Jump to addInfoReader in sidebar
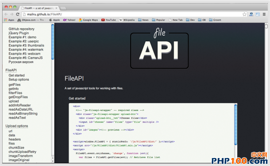This screenshot has width=270, height=166. pos(19,105)
